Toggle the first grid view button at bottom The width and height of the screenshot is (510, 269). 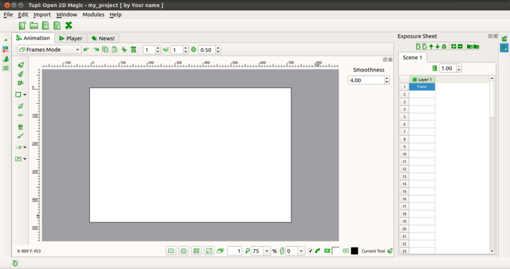click(x=171, y=251)
